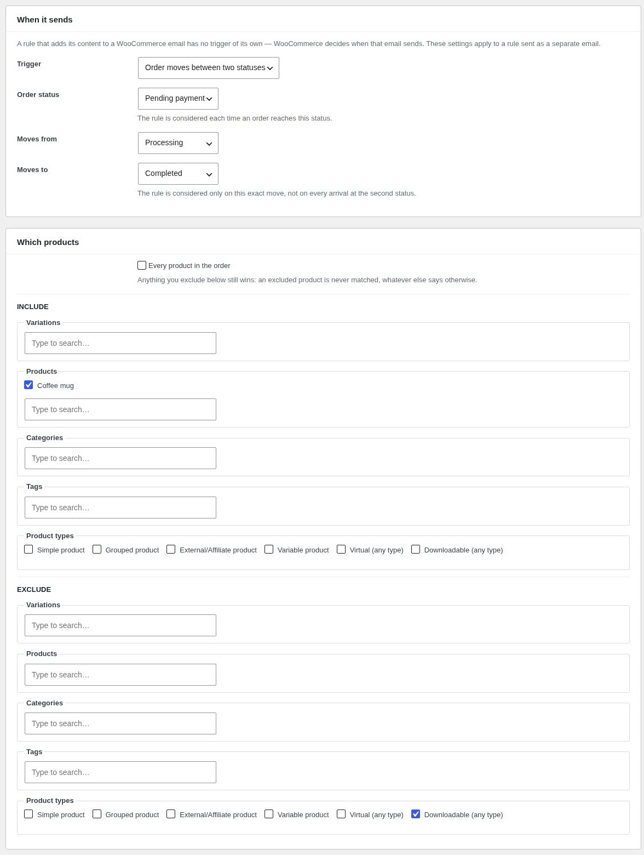
Task: Focus the Exclude Tags search field
Action: pyautogui.click(x=120, y=772)
